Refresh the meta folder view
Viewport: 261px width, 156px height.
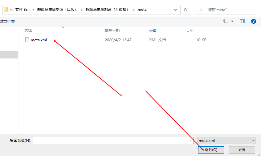pyautogui.click(x=186, y=10)
